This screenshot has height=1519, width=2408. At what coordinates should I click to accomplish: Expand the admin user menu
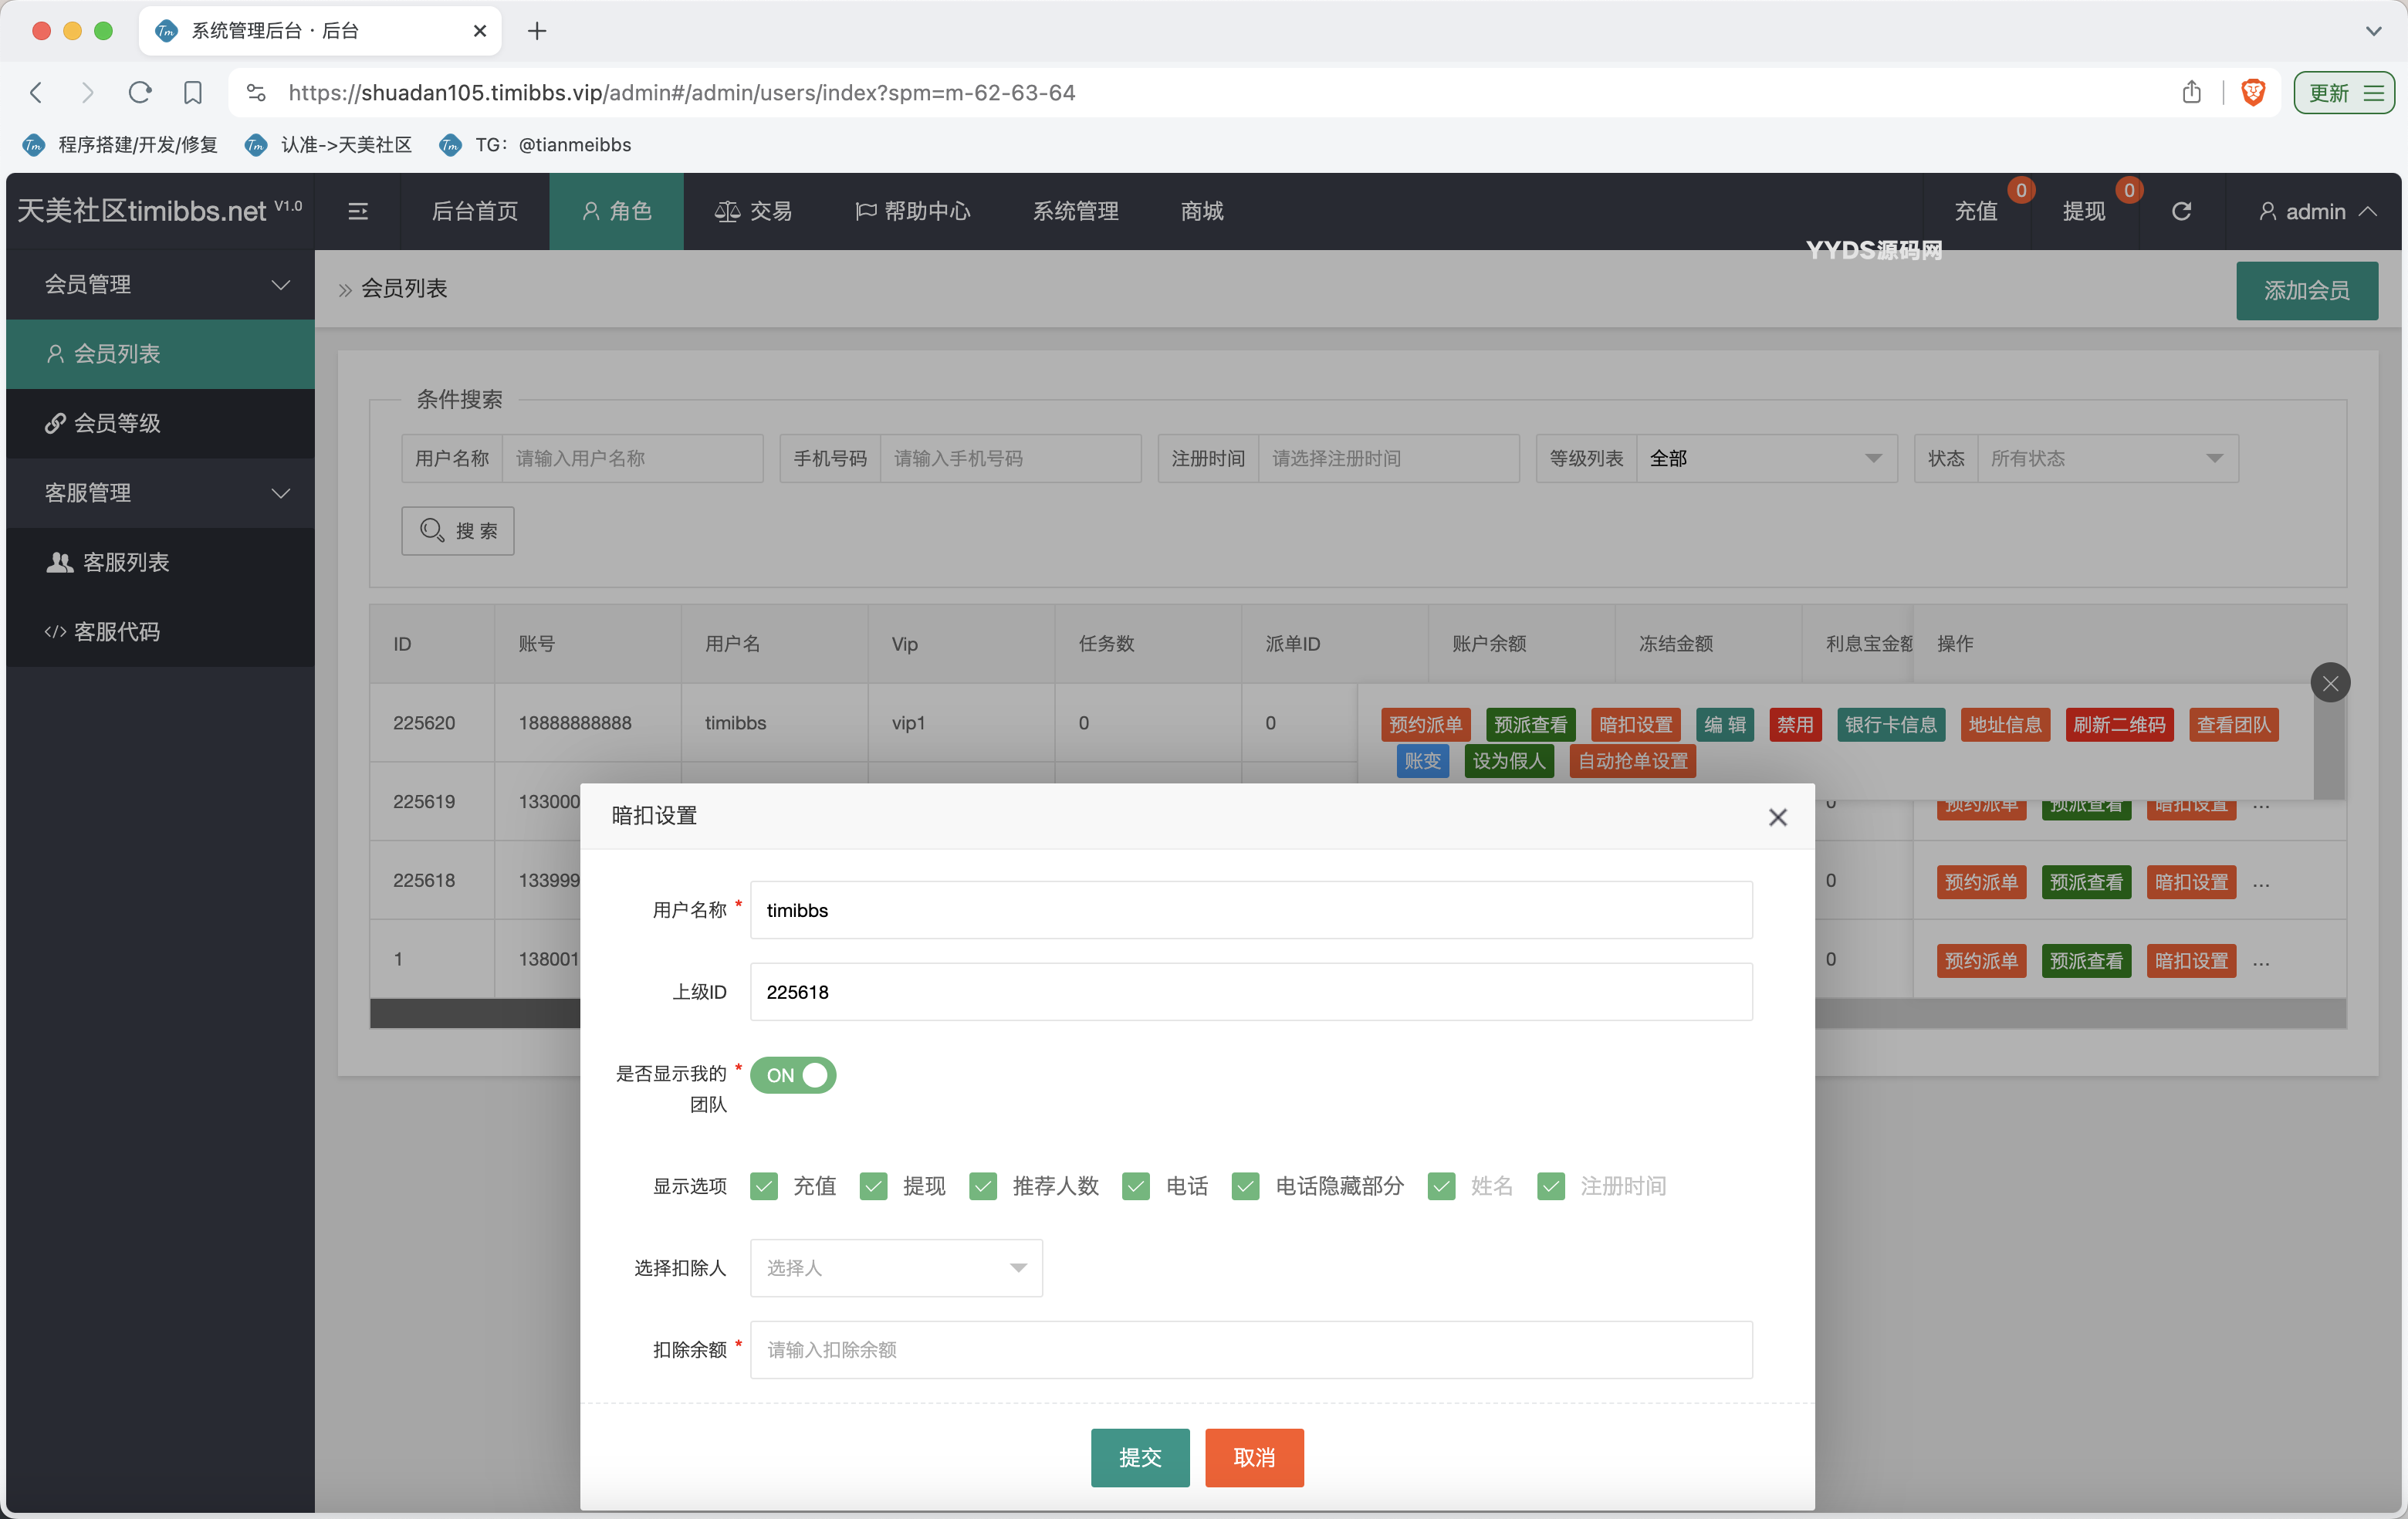[x=2316, y=211]
